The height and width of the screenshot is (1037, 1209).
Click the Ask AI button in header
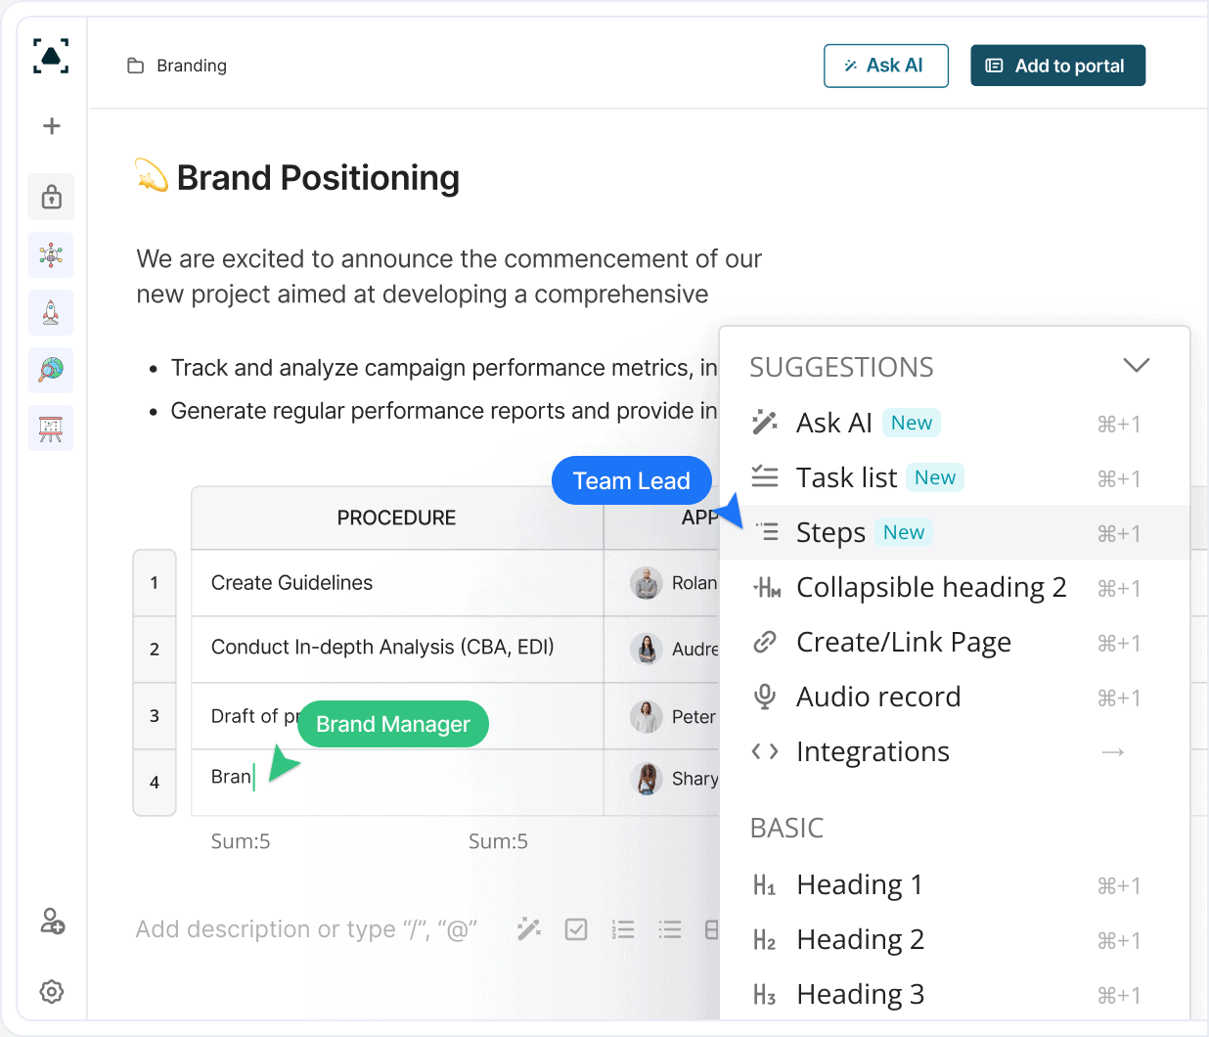885,66
